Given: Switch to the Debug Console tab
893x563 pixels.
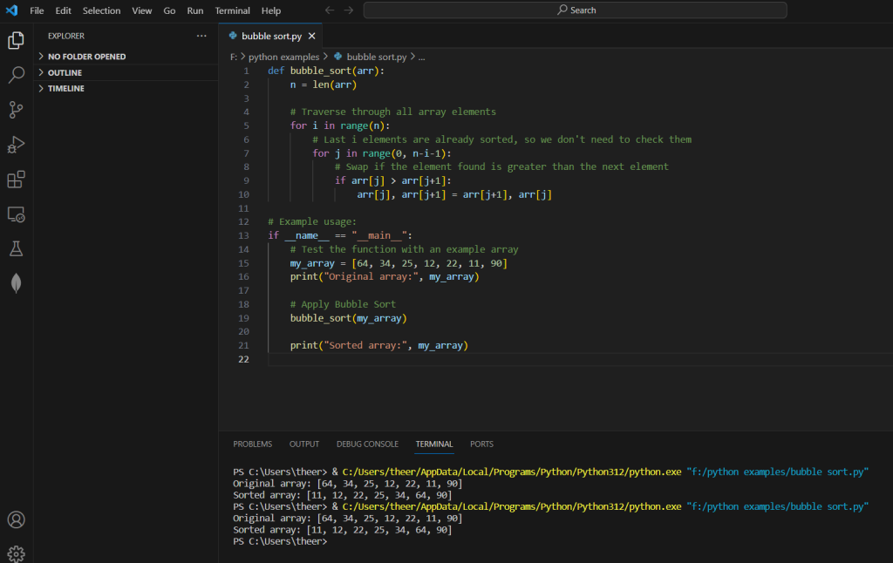Looking at the screenshot, I should 367,444.
